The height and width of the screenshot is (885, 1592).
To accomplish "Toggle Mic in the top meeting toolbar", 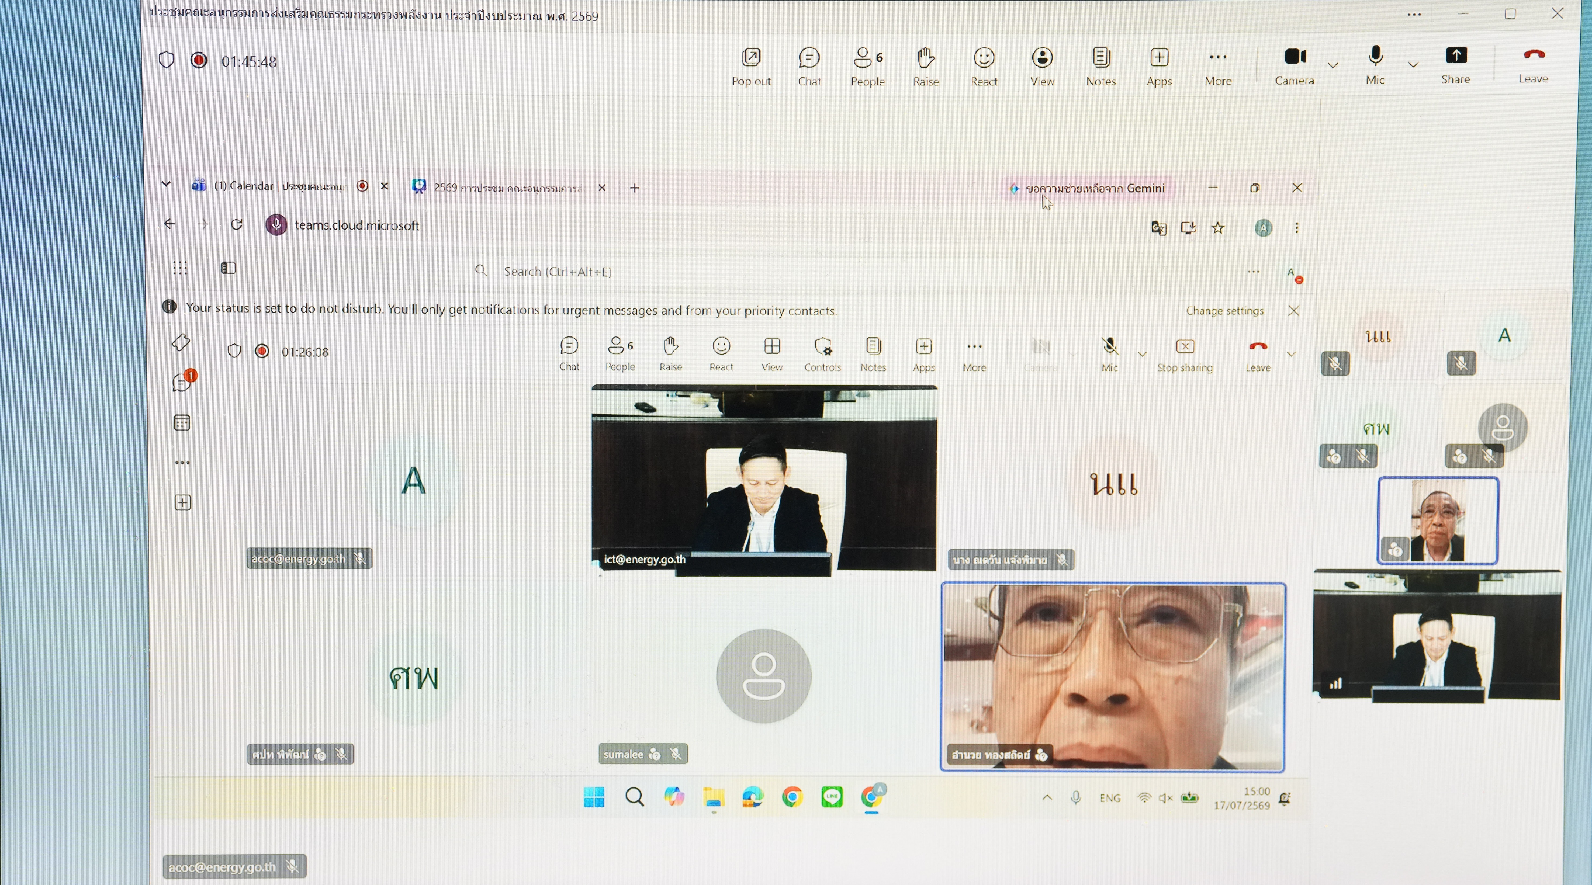I will (x=1375, y=65).
